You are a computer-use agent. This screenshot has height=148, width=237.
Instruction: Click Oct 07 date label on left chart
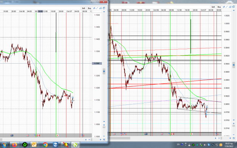pyautogui.click(x=69, y=11)
